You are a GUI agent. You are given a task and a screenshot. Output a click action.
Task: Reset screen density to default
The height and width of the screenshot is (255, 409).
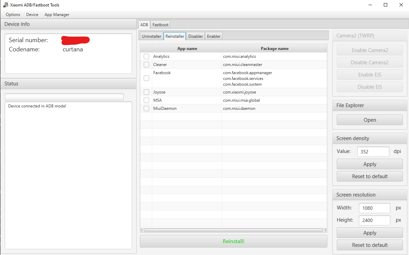pyautogui.click(x=370, y=176)
